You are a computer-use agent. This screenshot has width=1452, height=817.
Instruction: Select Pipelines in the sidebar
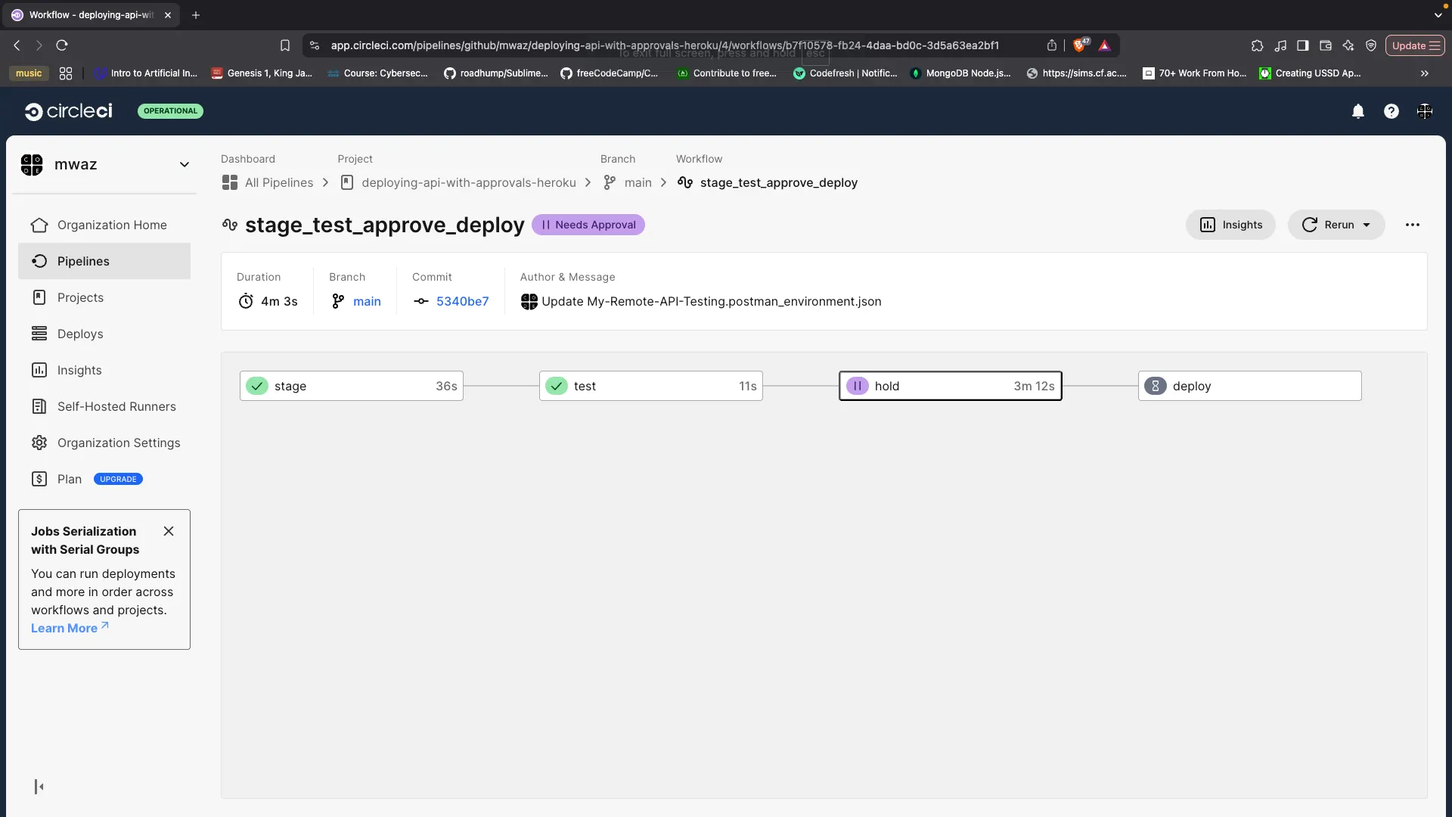click(104, 261)
